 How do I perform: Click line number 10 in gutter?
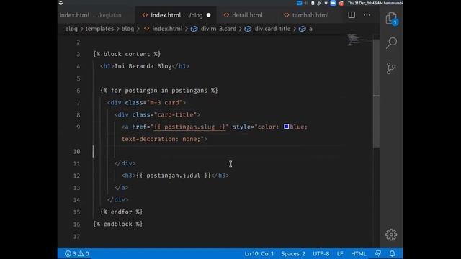tap(76, 151)
